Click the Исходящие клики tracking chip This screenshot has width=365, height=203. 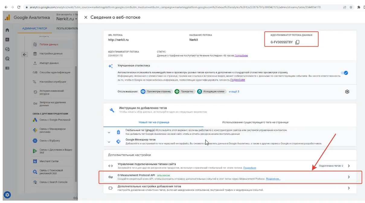[212, 91]
